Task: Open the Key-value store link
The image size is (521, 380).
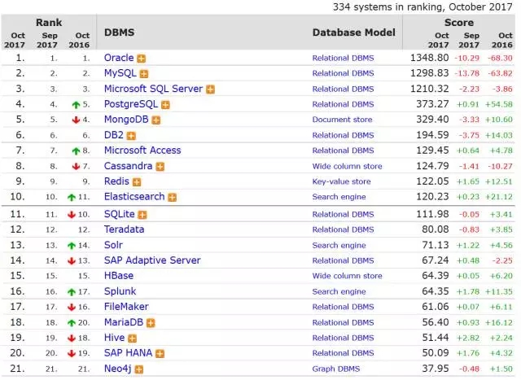Action: (x=342, y=181)
